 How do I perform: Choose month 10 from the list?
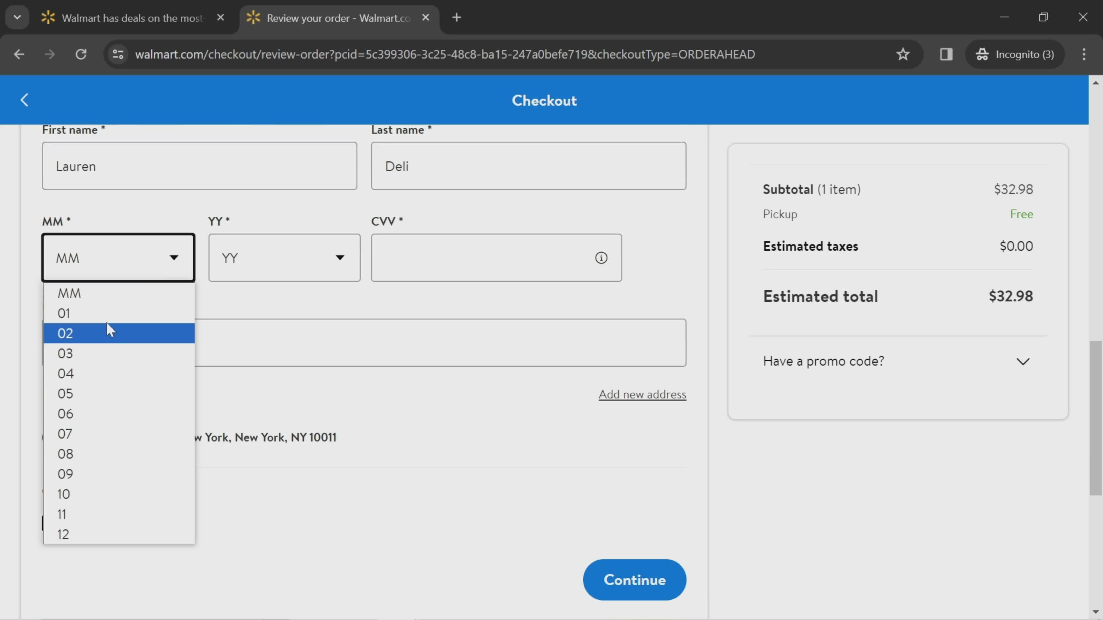click(119, 494)
